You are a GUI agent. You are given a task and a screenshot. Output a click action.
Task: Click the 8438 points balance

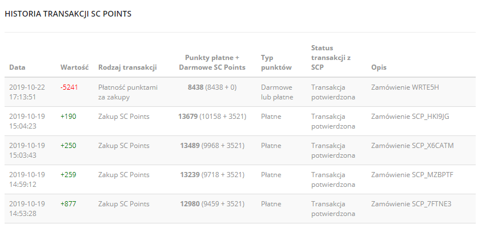point(195,87)
